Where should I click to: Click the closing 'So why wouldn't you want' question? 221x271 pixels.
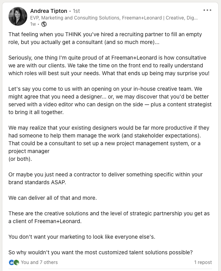(100, 252)
